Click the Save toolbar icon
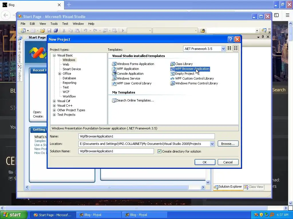293x219 pixels. click(x=49, y=30)
